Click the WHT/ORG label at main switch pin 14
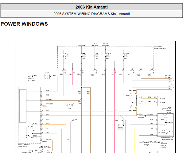 coord(50,104)
